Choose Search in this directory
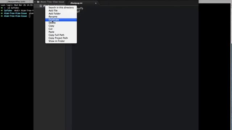The image size is (232, 130). (x=61, y=8)
